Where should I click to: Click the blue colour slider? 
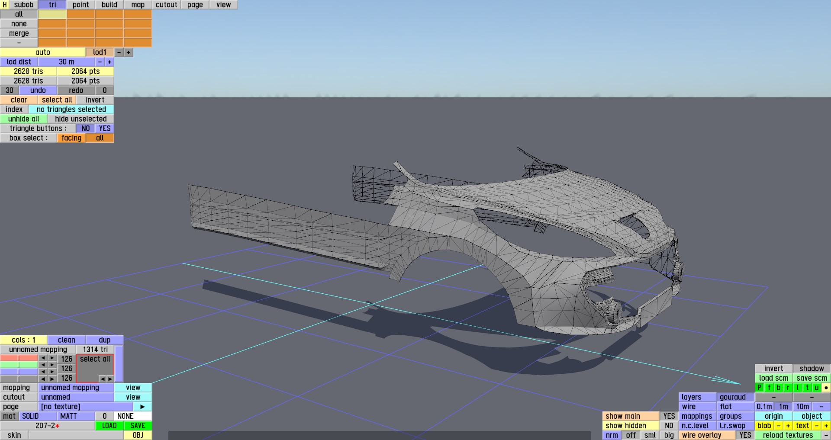[19, 372]
